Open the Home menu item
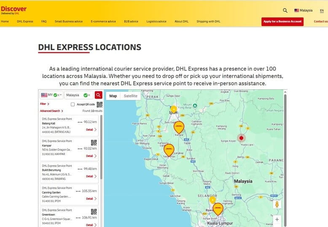Screen dimensions: 328x227 click(5, 22)
